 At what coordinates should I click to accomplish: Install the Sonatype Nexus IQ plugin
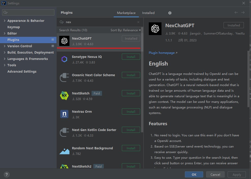coord(131,57)
